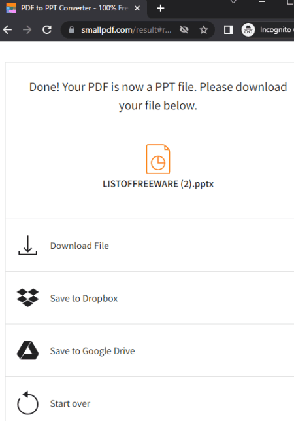The height and width of the screenshot is (421, 294).
Task: Select the PDF to PPT Converter tab
Action: (74, 9)
